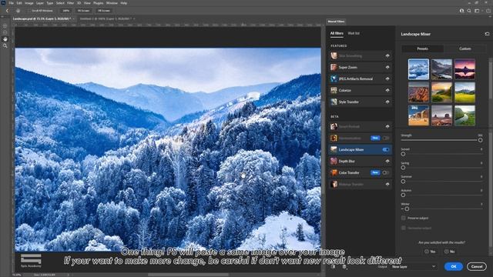Select the Zoom tool in left toolbar
493x277 pixels.
[5, 46]
